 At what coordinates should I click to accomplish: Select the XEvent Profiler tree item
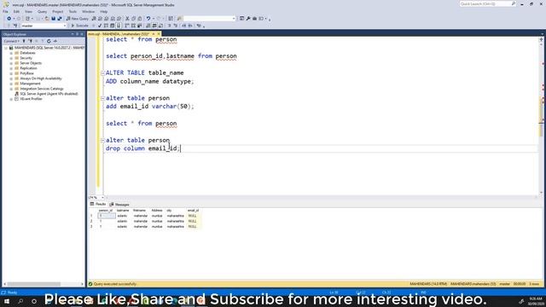31,99
